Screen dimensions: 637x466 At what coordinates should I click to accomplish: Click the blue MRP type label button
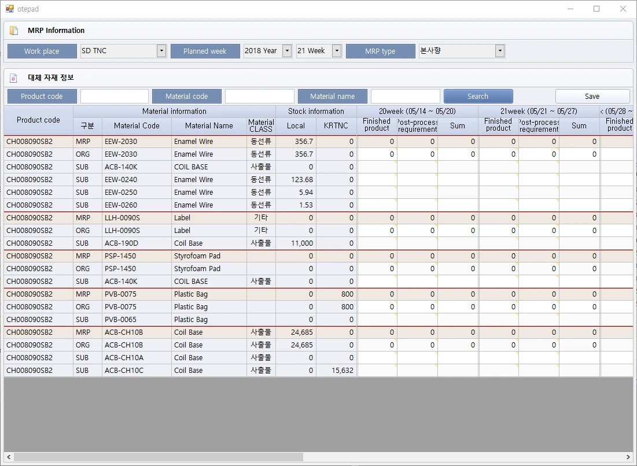coord(380,51)
